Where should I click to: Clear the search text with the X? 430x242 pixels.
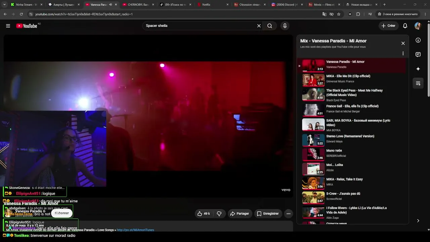pos(259,26)
